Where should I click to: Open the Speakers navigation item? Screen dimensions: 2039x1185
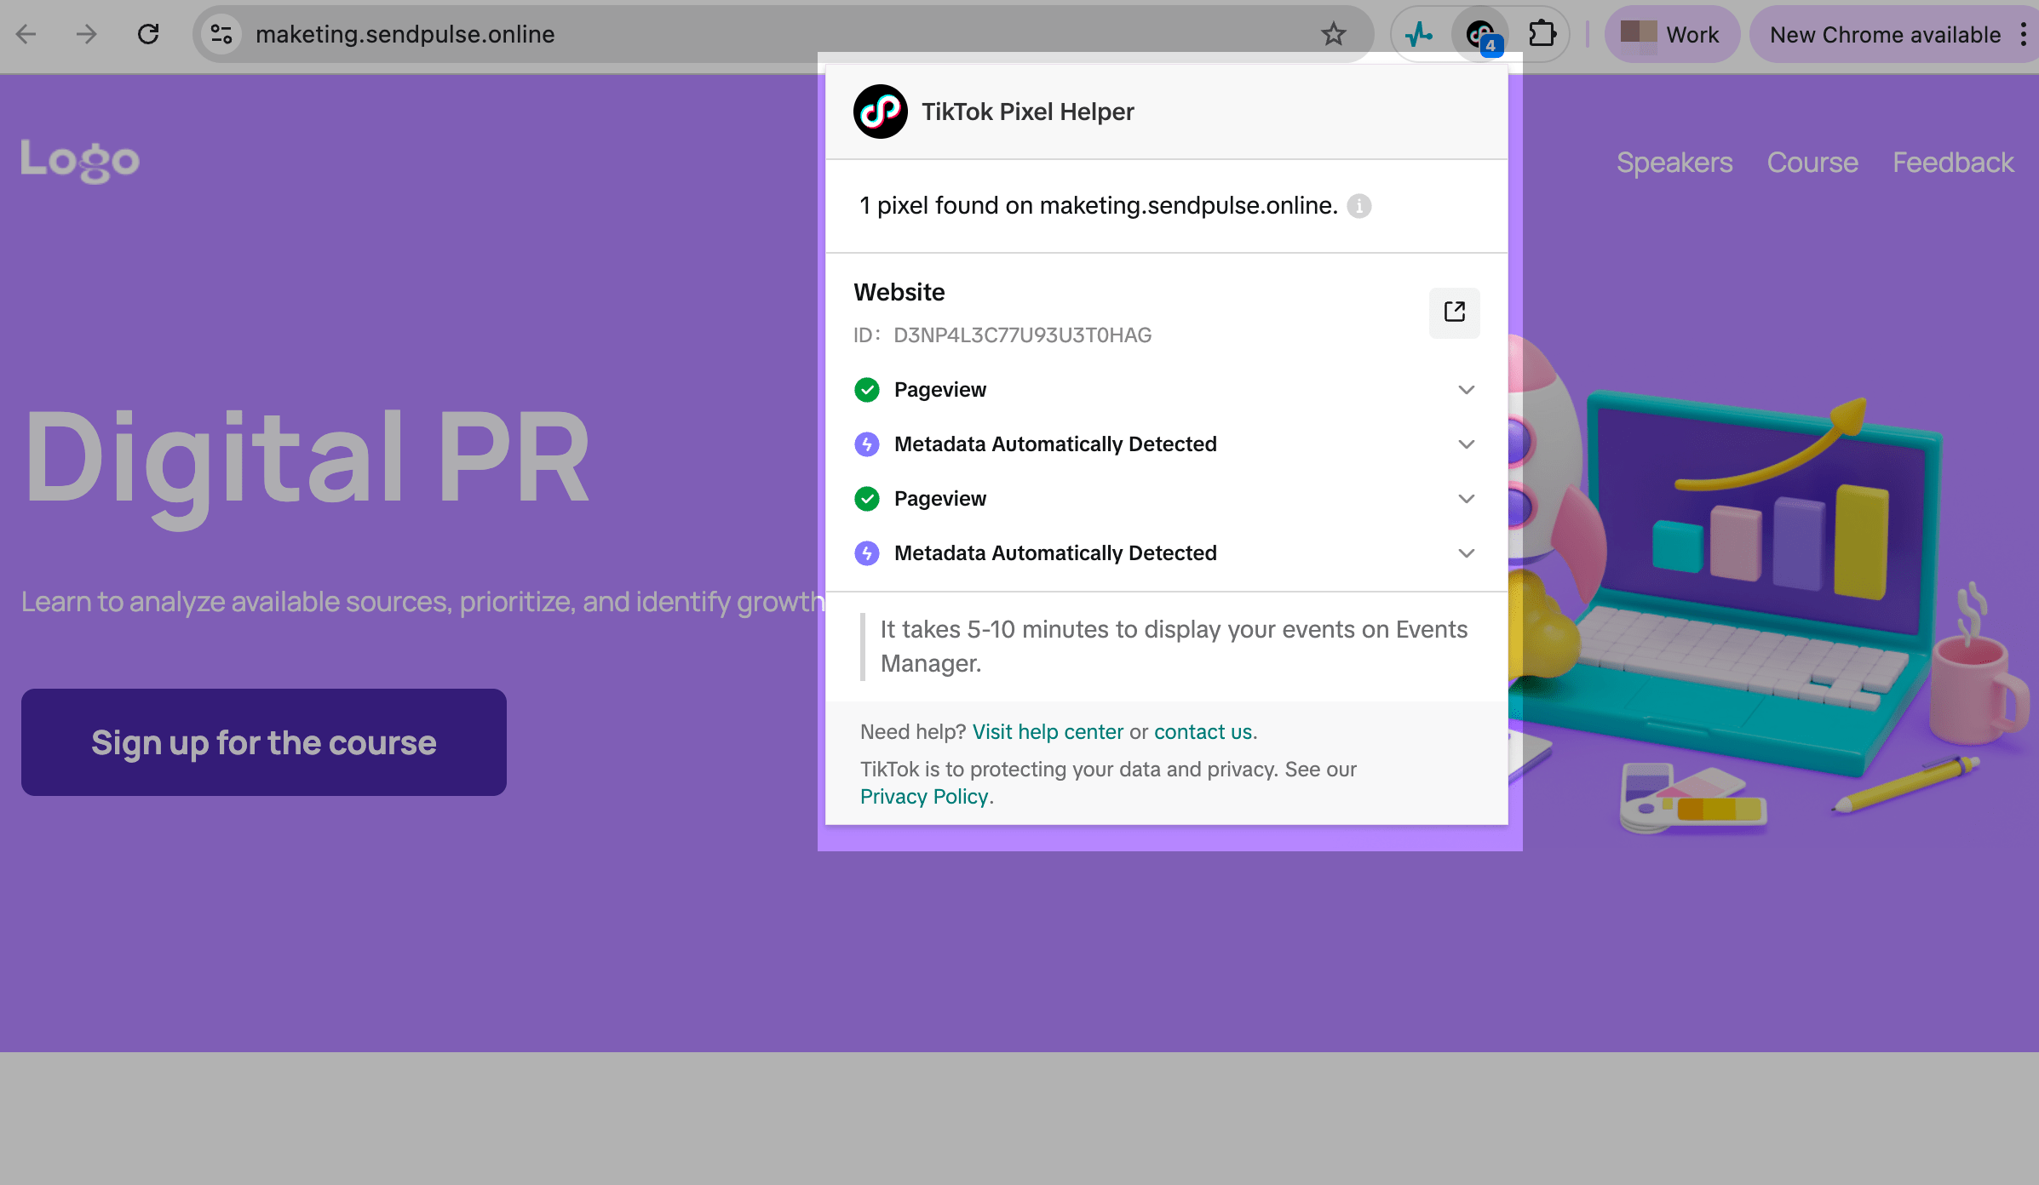click(1674, 162)
